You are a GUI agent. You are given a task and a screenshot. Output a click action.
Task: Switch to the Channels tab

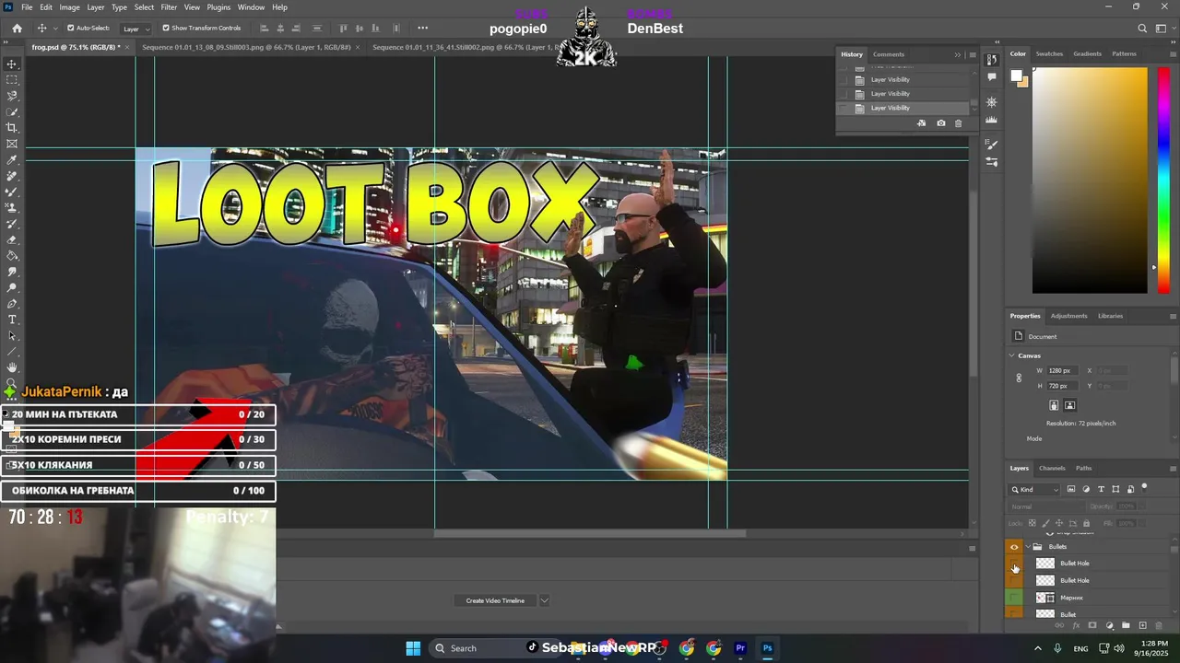[1052, 468]
